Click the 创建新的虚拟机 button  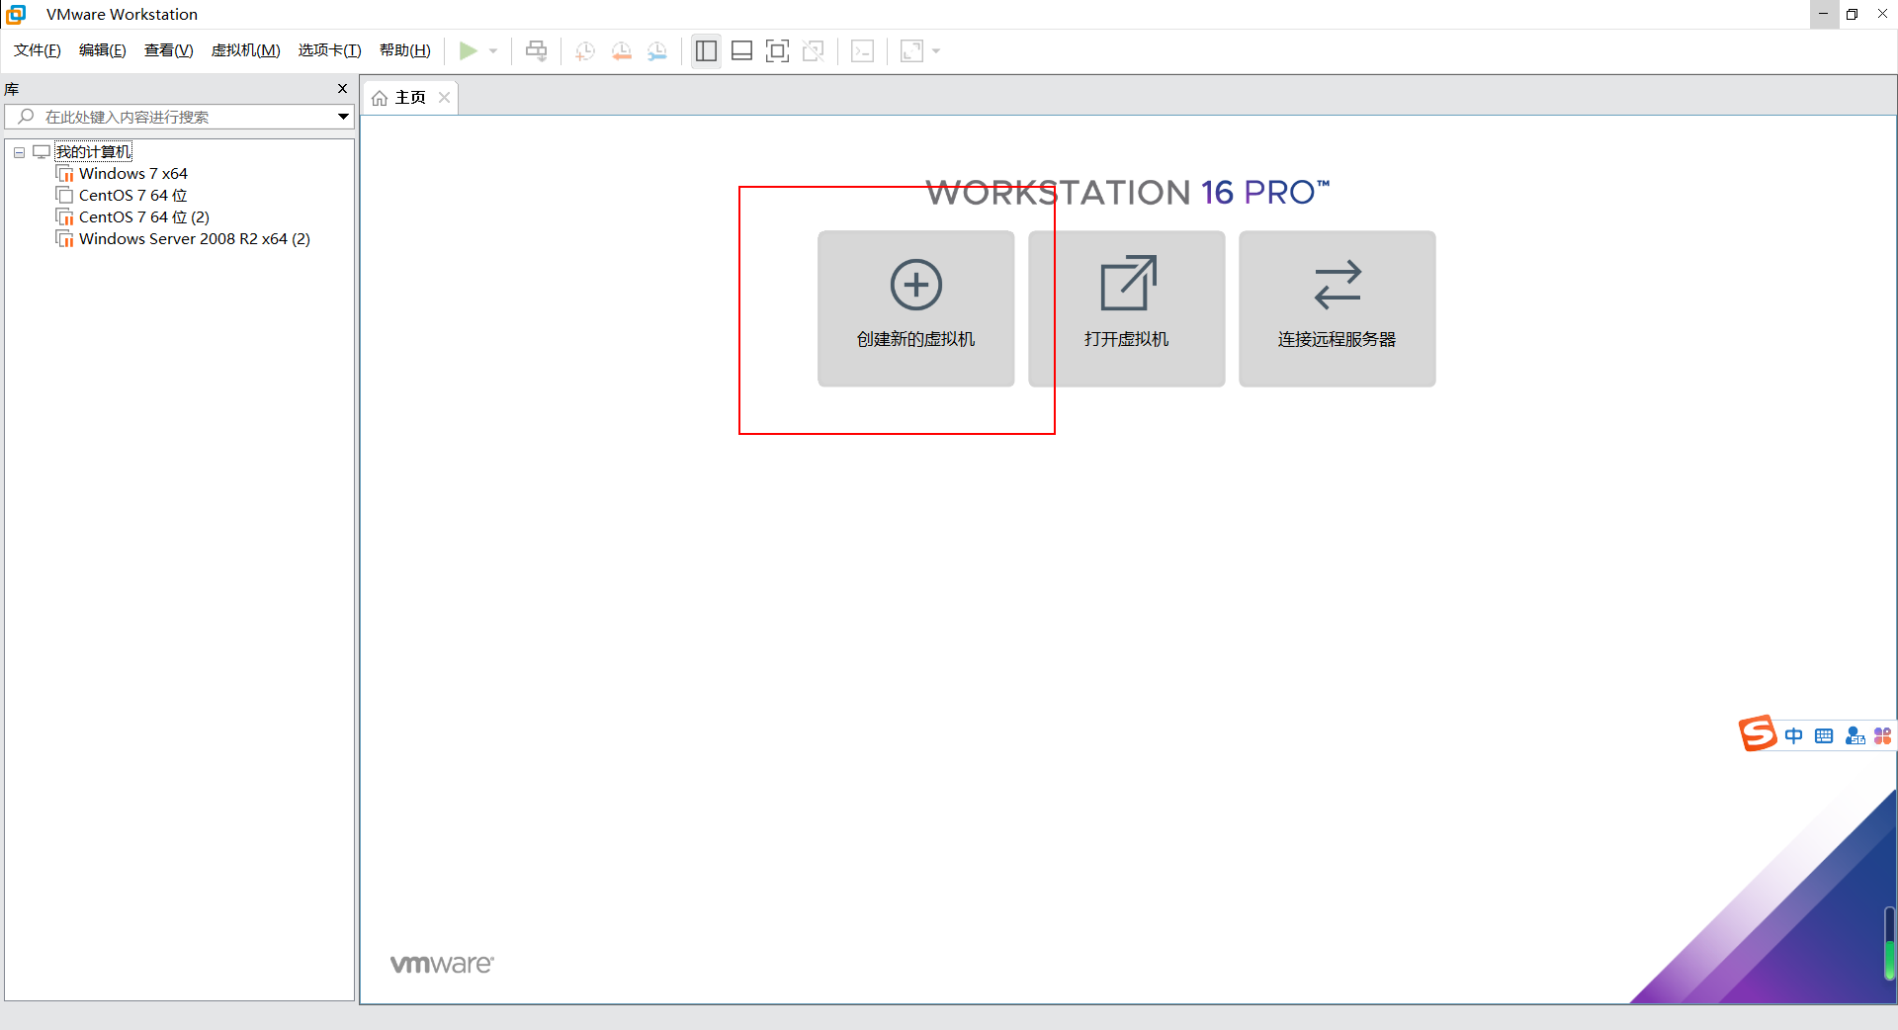[x=916, y=308]
